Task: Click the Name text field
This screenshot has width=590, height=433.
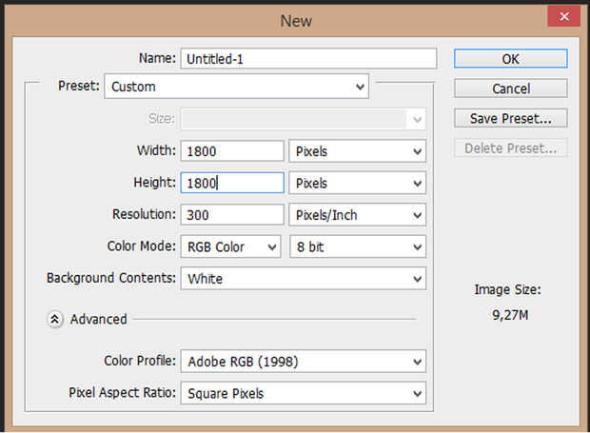Action: [308, 59]
